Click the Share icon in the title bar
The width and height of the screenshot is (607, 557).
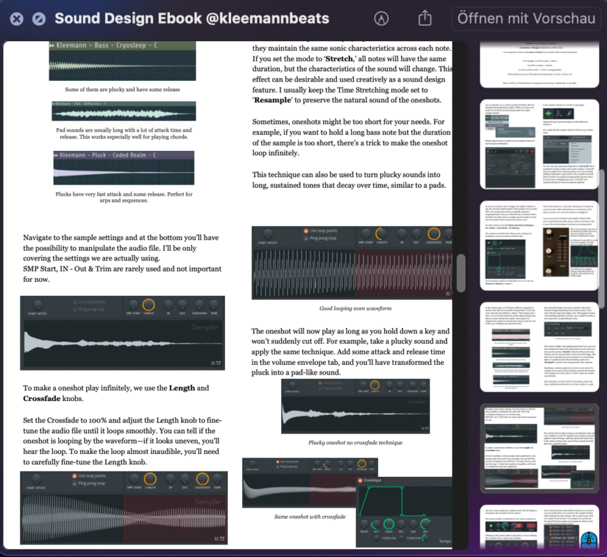click(425, 19)
